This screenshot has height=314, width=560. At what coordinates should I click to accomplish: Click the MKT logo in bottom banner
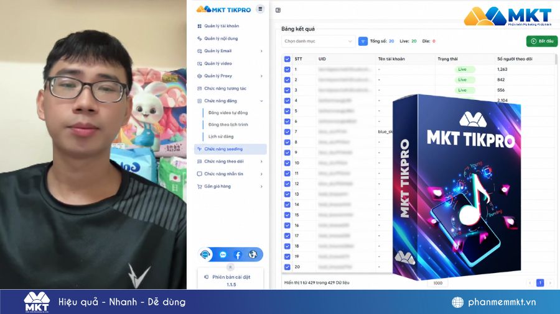[x=37, y=302]
